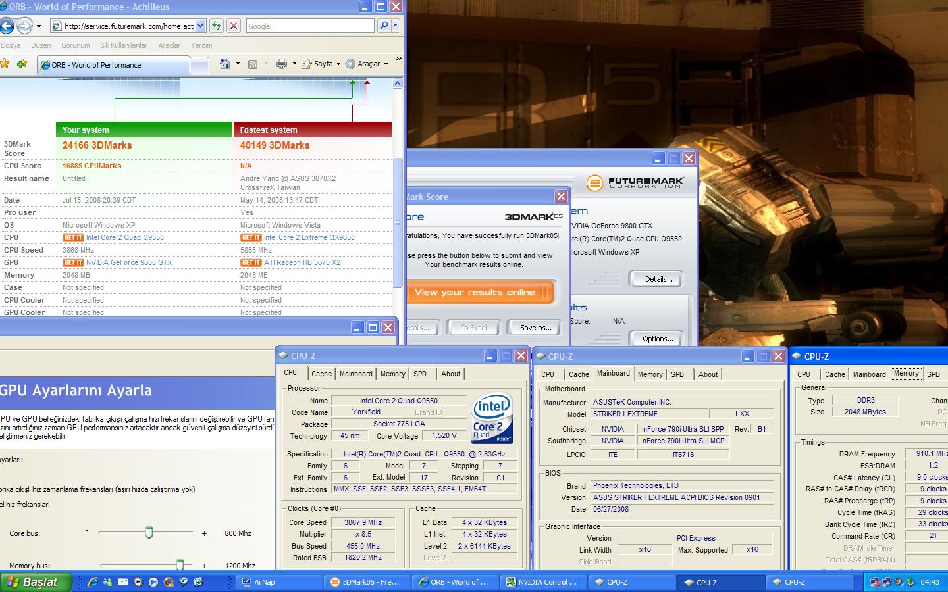948x592 pixels.
Task: Switch to Ai Nap taskbar button
Action: coord(279,582)
